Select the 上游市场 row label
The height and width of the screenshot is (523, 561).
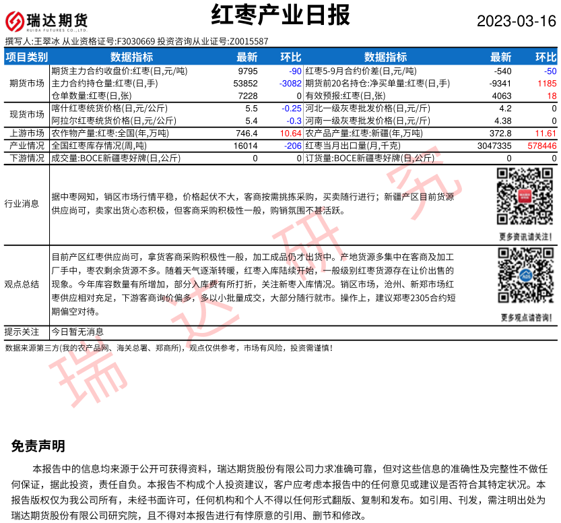click(27, 133)
